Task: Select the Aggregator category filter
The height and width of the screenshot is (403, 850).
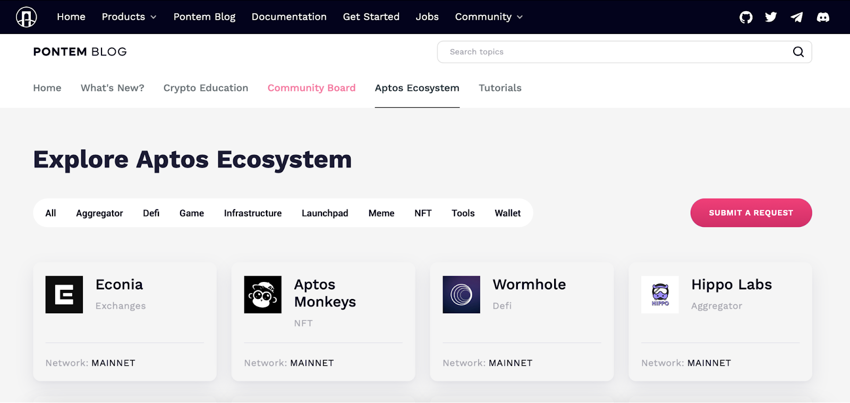Action: (x=99, y=213)
